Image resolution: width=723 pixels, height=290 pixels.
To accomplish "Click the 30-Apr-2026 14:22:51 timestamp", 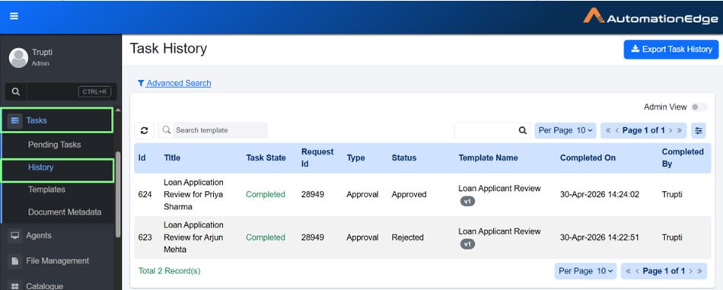I will click(x=599, y=237).
